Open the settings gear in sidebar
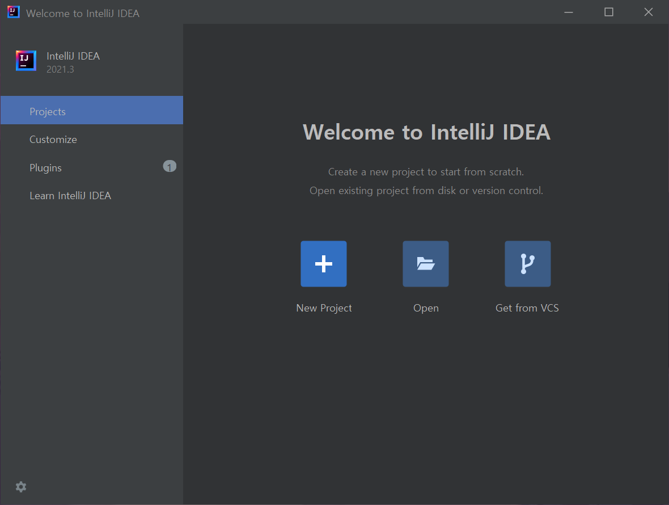Viewport: 669px width, 505px height. tap(21, 487)
